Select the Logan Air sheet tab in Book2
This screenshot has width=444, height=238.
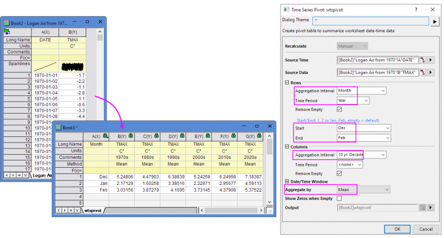point(41,176)
